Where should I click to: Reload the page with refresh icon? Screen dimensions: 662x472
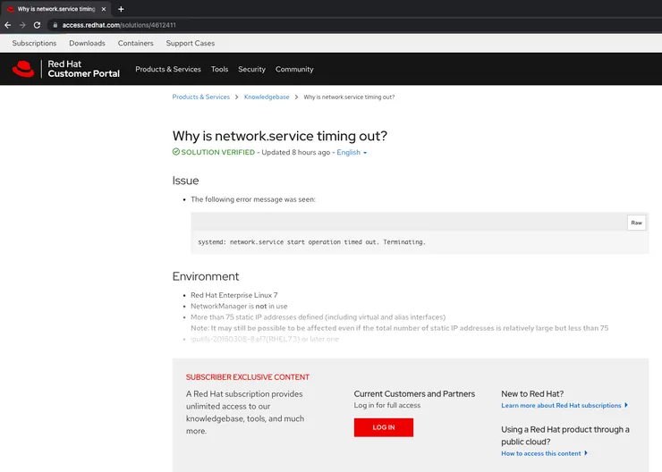[38, 25]
